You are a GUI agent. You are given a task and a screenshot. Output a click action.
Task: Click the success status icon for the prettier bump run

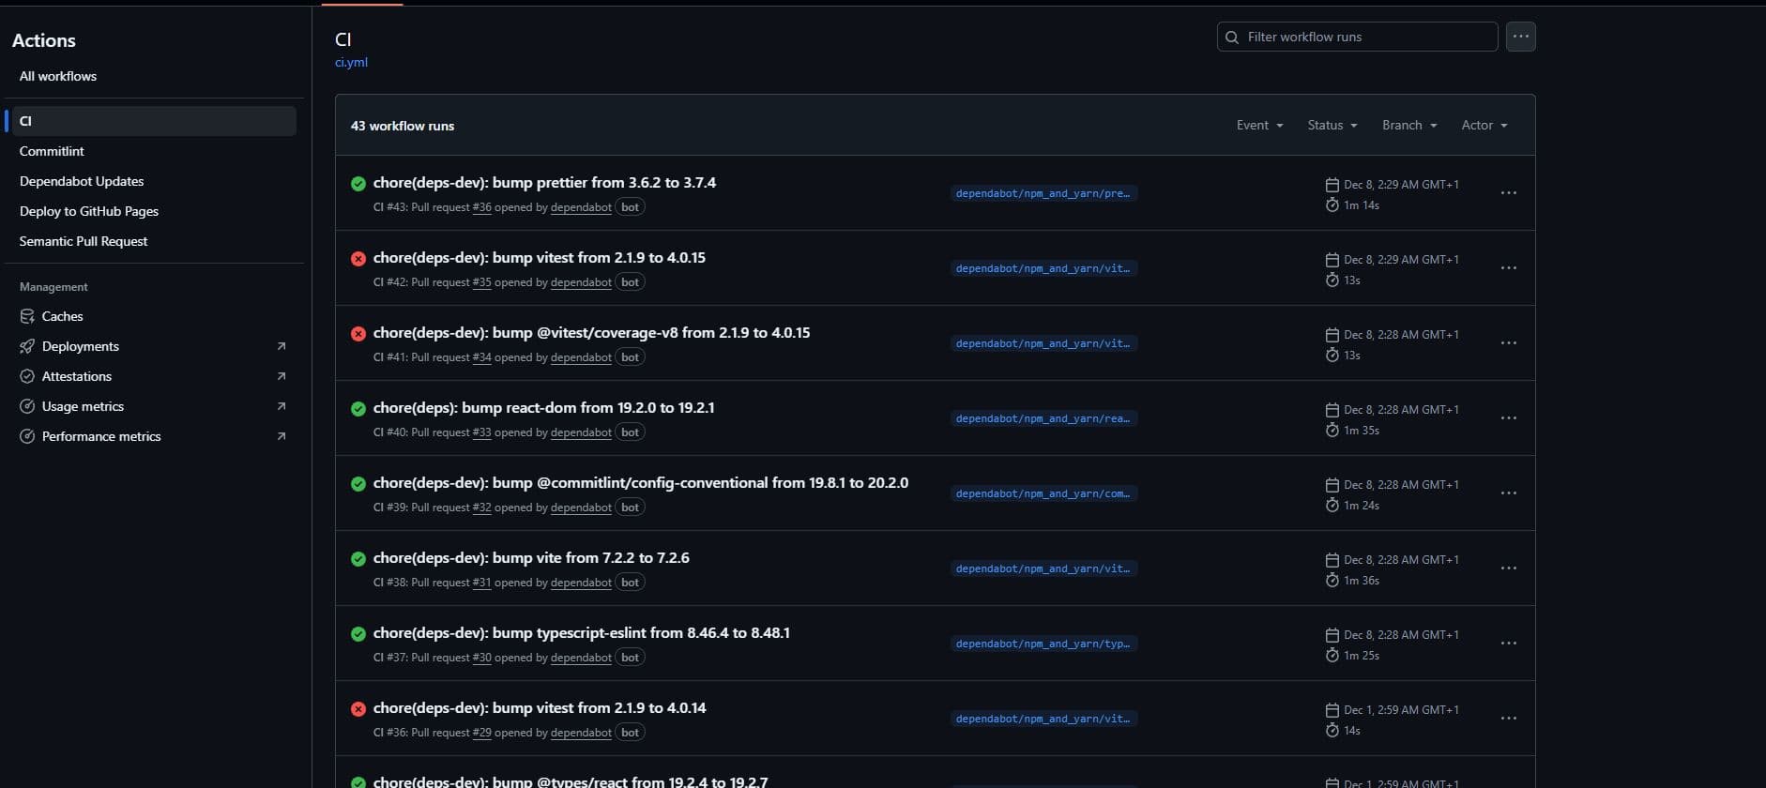coord(358,184)
